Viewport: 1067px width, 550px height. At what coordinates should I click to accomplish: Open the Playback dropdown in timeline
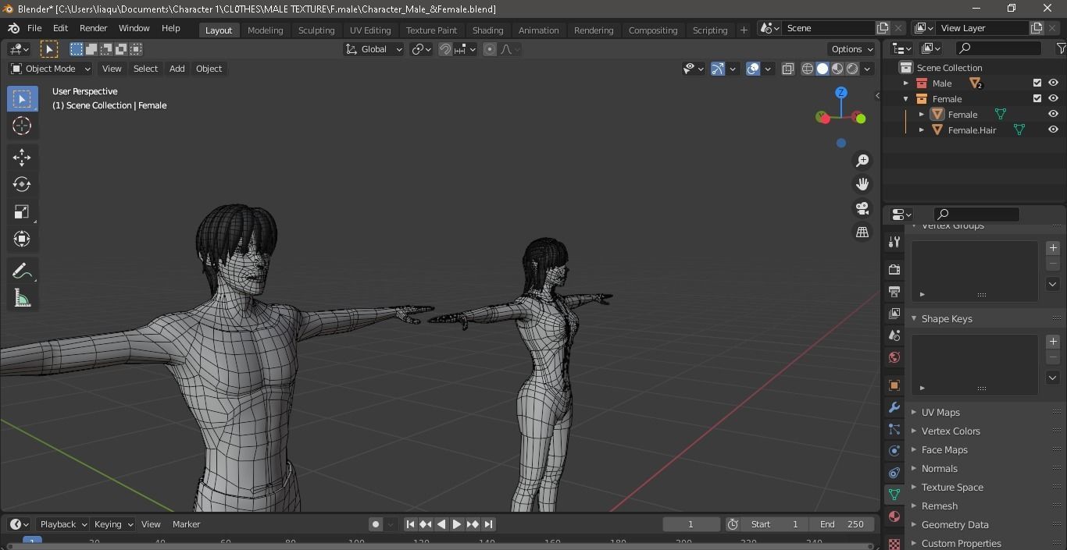pos(63,524)
